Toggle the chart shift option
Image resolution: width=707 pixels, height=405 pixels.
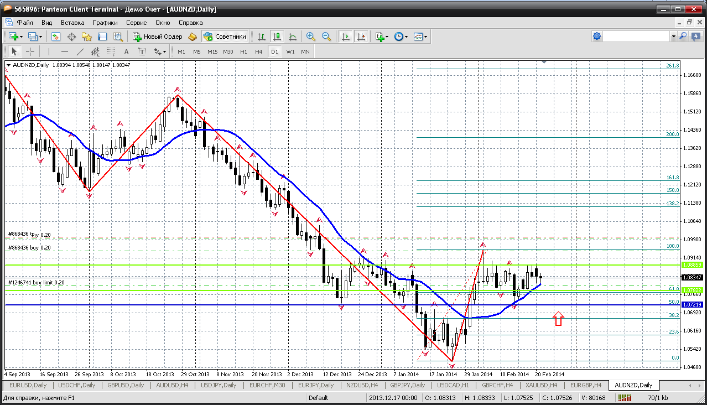[361, 37]
